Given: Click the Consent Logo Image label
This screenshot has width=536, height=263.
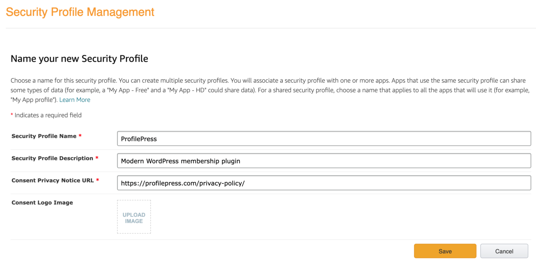Looking at the screenshot, I should tap(42, 202).
